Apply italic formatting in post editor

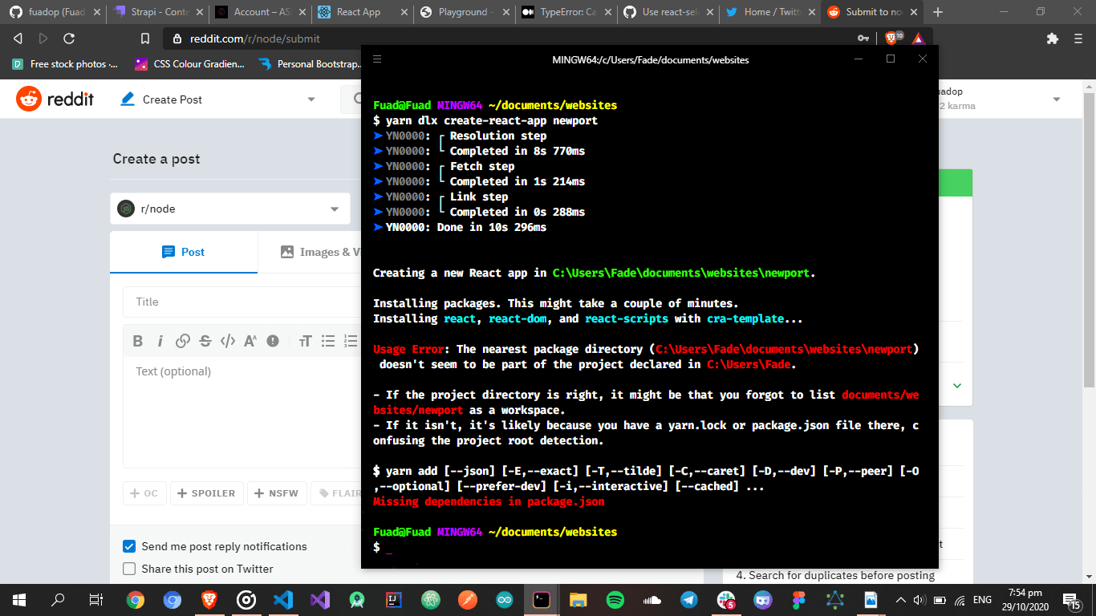click(160, 341)
